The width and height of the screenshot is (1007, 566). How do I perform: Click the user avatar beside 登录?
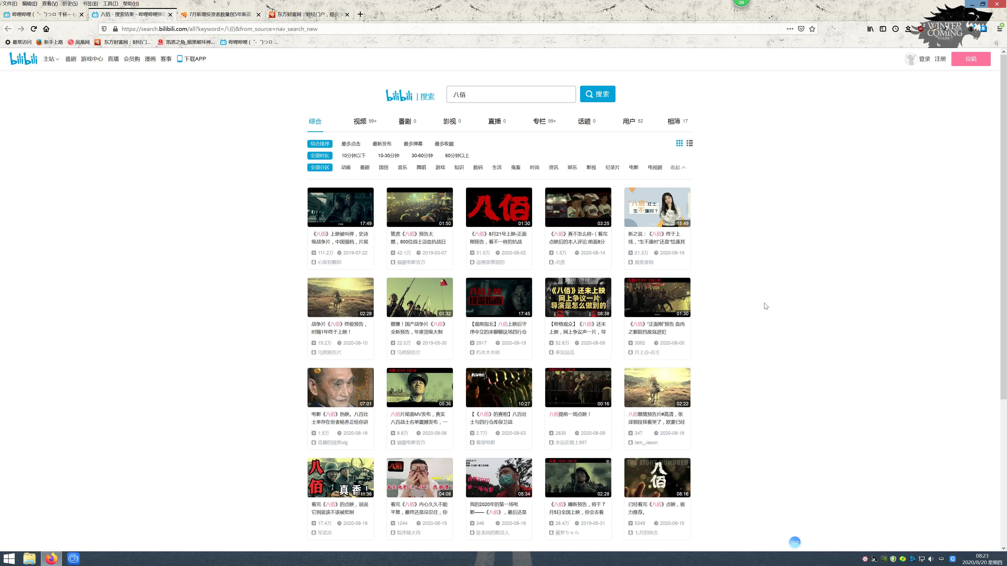pyautogui.click(x=910, y=59)
